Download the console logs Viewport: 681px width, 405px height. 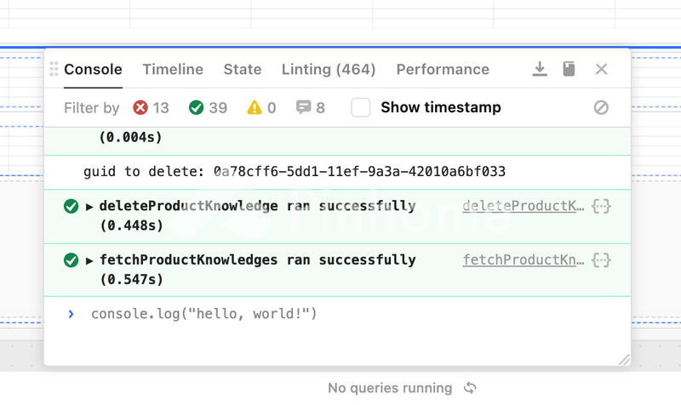[539, 69]
